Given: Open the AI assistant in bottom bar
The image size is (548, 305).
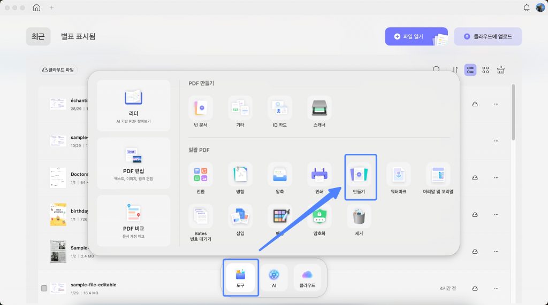Looking at the screenshot, I should [x=274, y=278].
